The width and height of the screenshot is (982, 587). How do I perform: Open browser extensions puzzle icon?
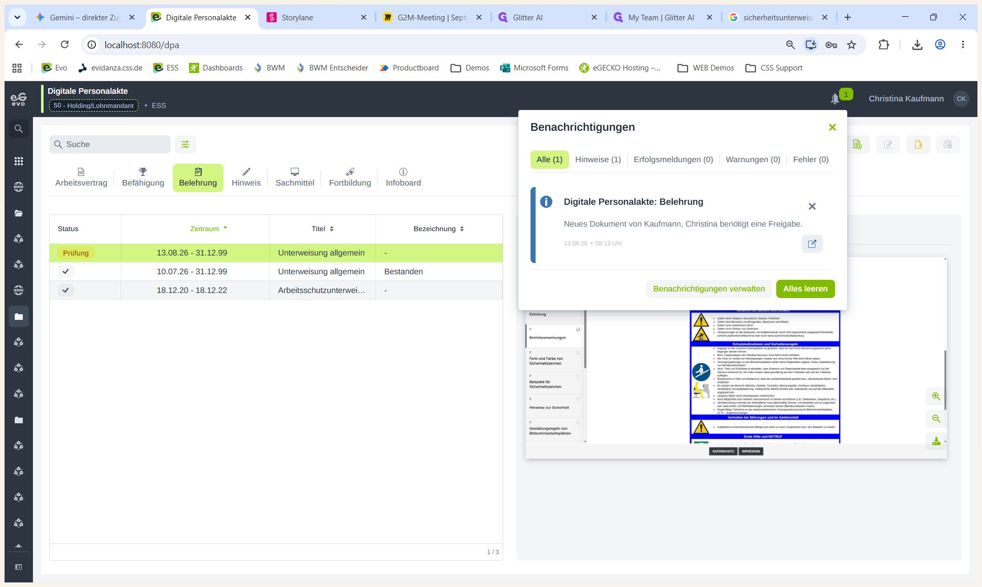point(884,45)
